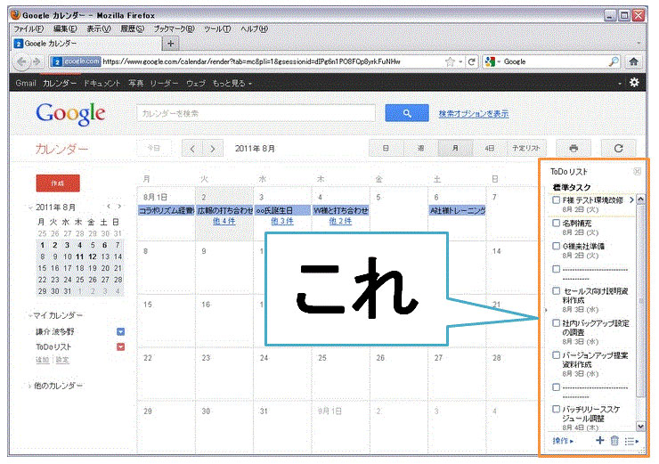Open the Firefox home page icon
Viewport: 659px width, 464px height.
(x=634, y=61)
